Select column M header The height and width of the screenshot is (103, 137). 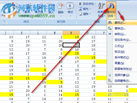tap(55, 33)
